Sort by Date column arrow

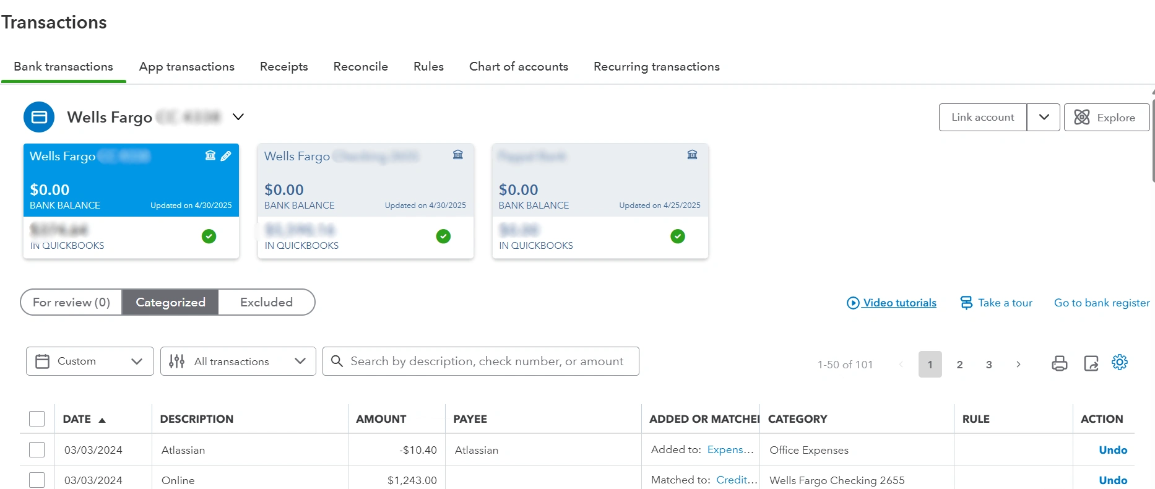(x=102, y=420)
